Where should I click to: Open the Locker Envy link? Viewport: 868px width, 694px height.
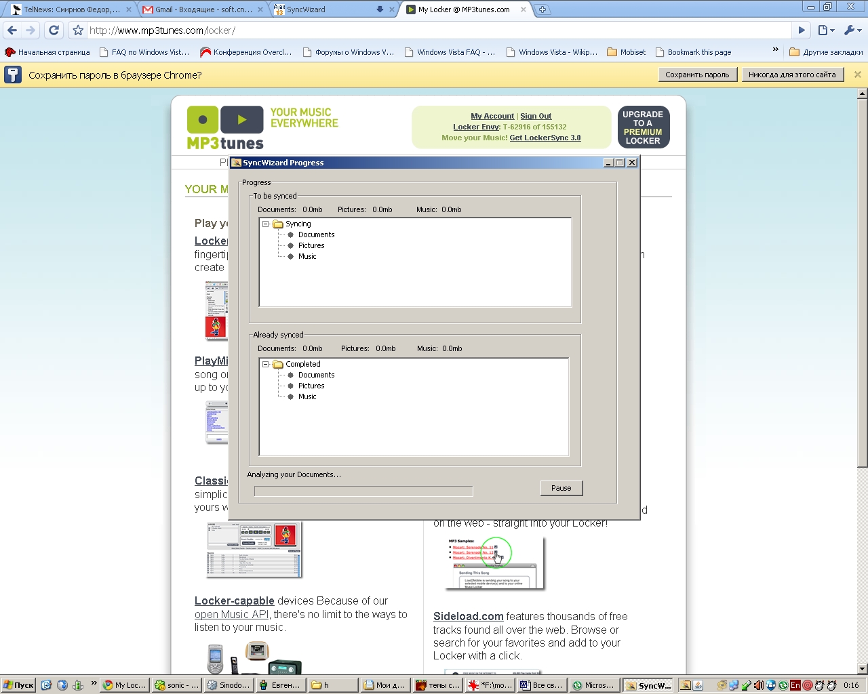(476, 127)
